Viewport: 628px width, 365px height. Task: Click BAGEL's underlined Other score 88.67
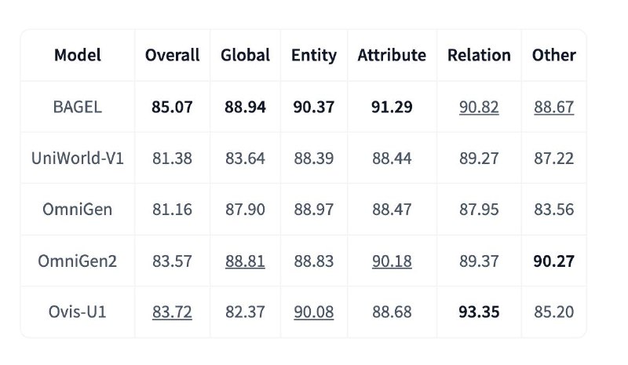click(554, 107)
